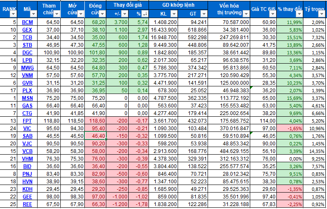Image resolution: width=327 pixels, height=209 pixels.
Task: Select BCM closing price cell 68,20
Action: [95, 22]
